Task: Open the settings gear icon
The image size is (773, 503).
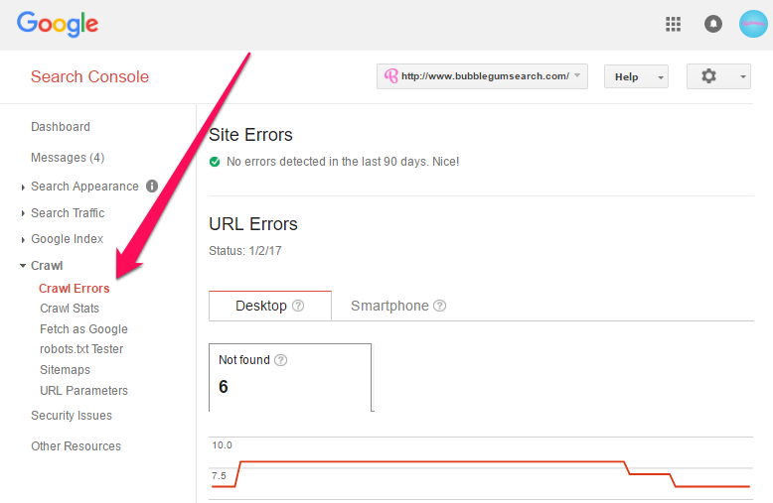Action: 708,76
